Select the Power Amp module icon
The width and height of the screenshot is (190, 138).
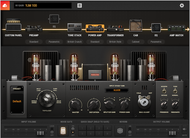tap(95, 28)
